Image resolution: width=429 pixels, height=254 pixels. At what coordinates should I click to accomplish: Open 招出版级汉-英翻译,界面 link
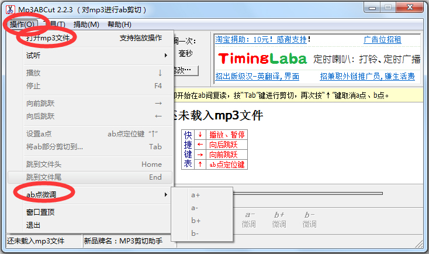pyautogui.click(x=257, y=76)
